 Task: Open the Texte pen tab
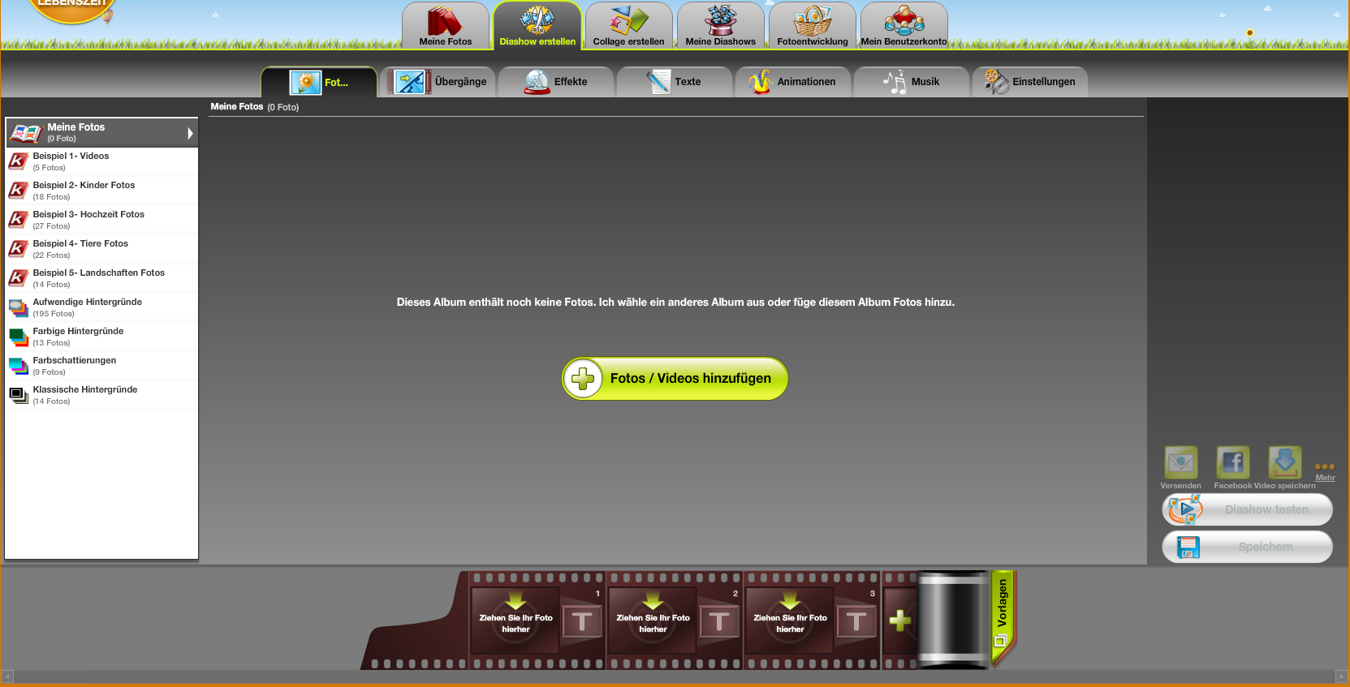pos(675,82)
